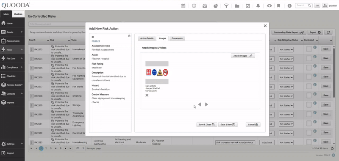Click Save & New button
339x161 pixels.
click(x=228, y=125)
